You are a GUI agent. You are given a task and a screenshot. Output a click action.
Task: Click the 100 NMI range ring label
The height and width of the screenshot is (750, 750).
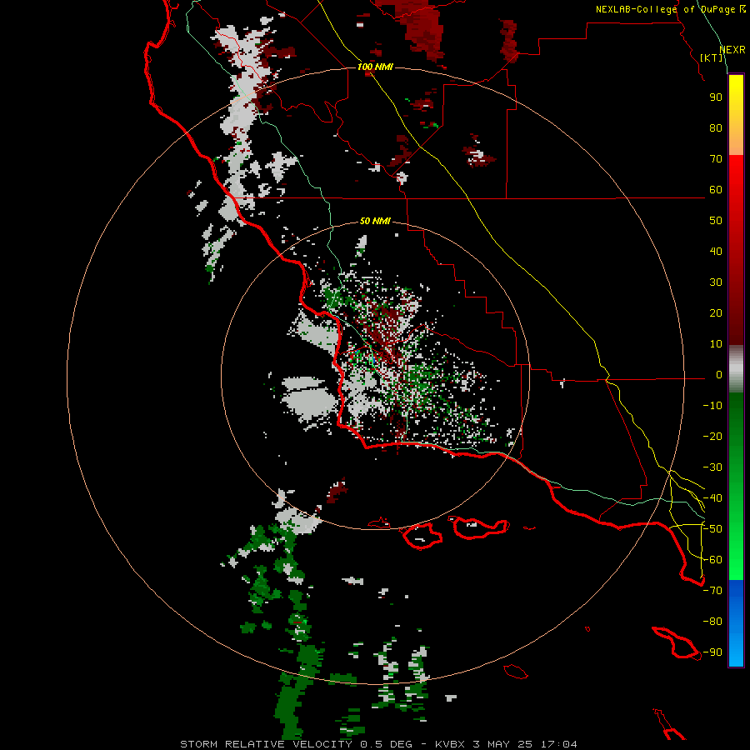[375, 67]
